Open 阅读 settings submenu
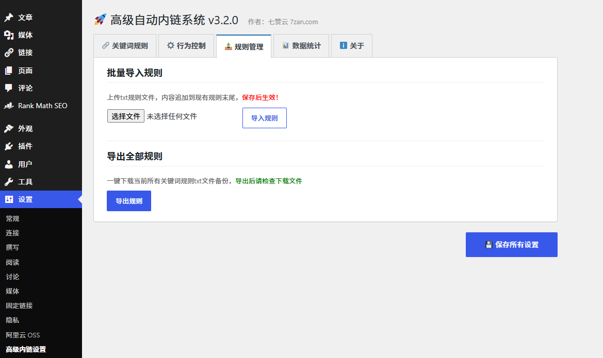603x358 pixels. point(12,262)
